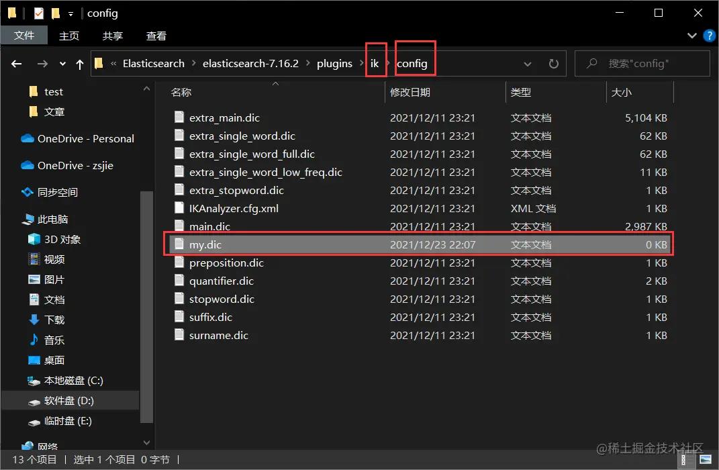The width and height of the screenshot is (719, 470).
Task: Select the quantifier.dic file
Action: pyautogui.click(x=419, y=281)
